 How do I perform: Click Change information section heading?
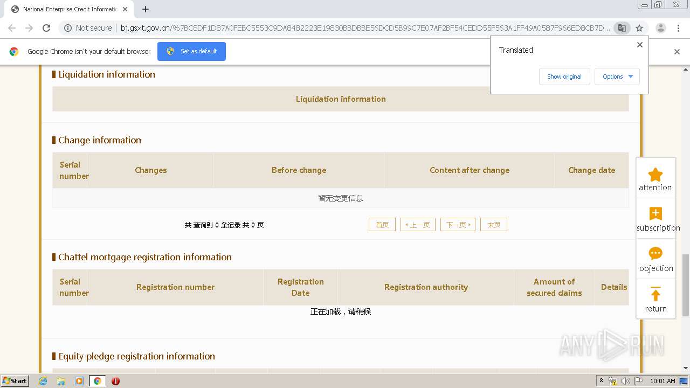100,140
